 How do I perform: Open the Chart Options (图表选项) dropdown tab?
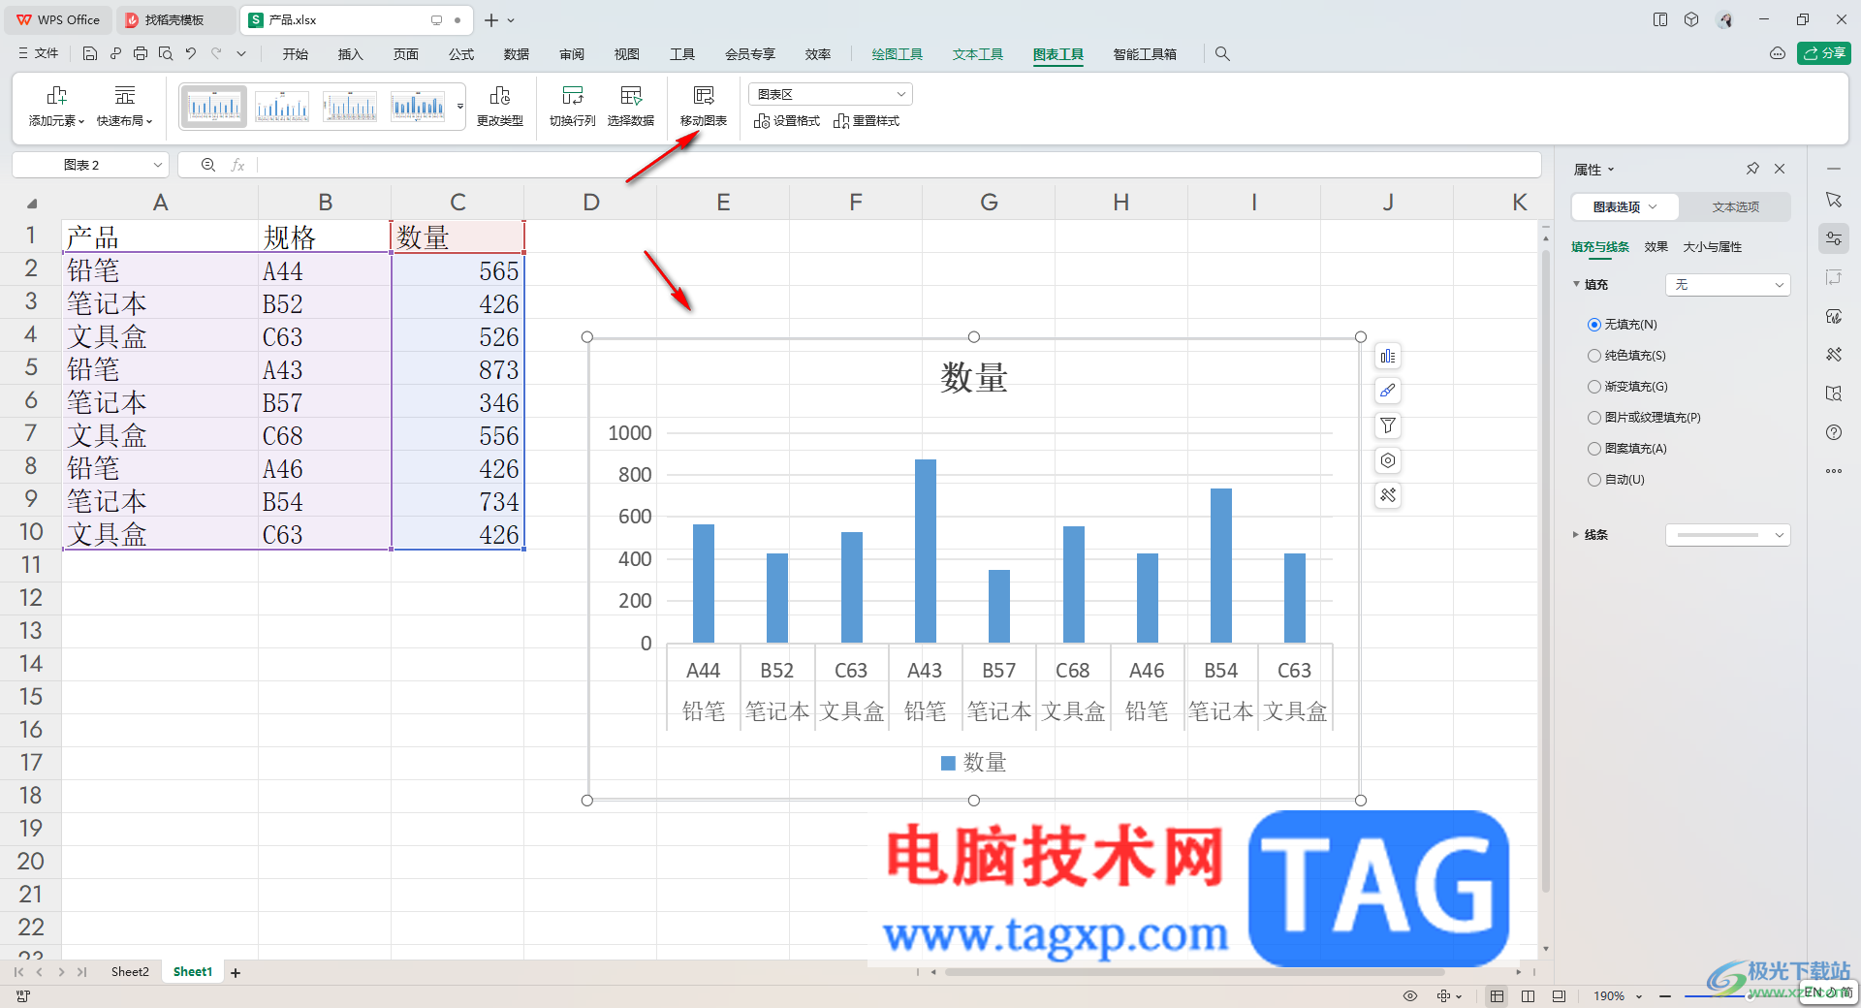click(x=1625, y=206)
